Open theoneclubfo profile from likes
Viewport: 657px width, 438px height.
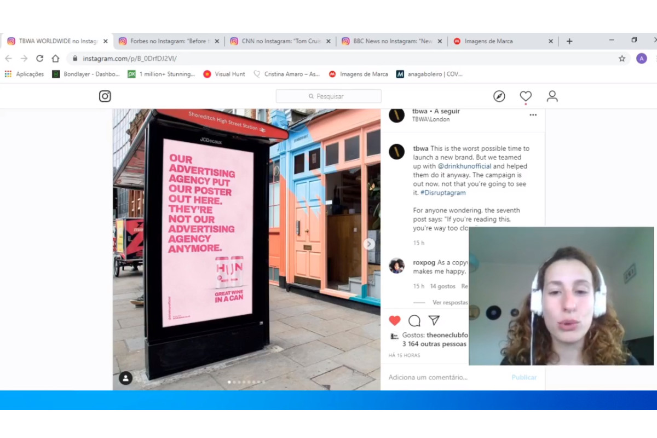pyautogui.click(x=447, y=335)
